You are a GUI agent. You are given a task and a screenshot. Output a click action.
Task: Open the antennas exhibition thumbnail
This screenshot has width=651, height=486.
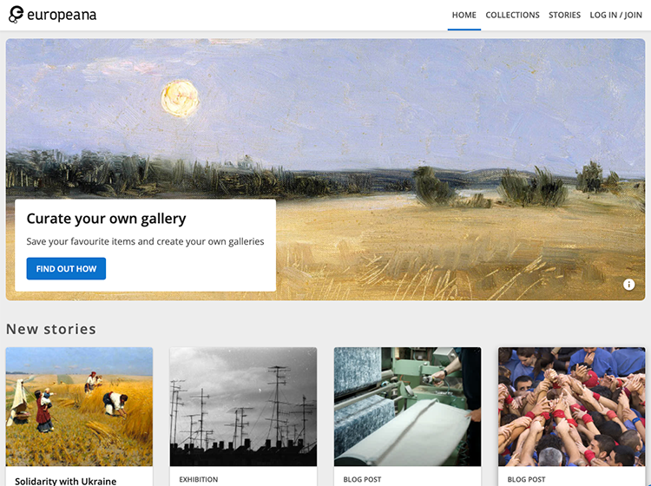[243, 407]
